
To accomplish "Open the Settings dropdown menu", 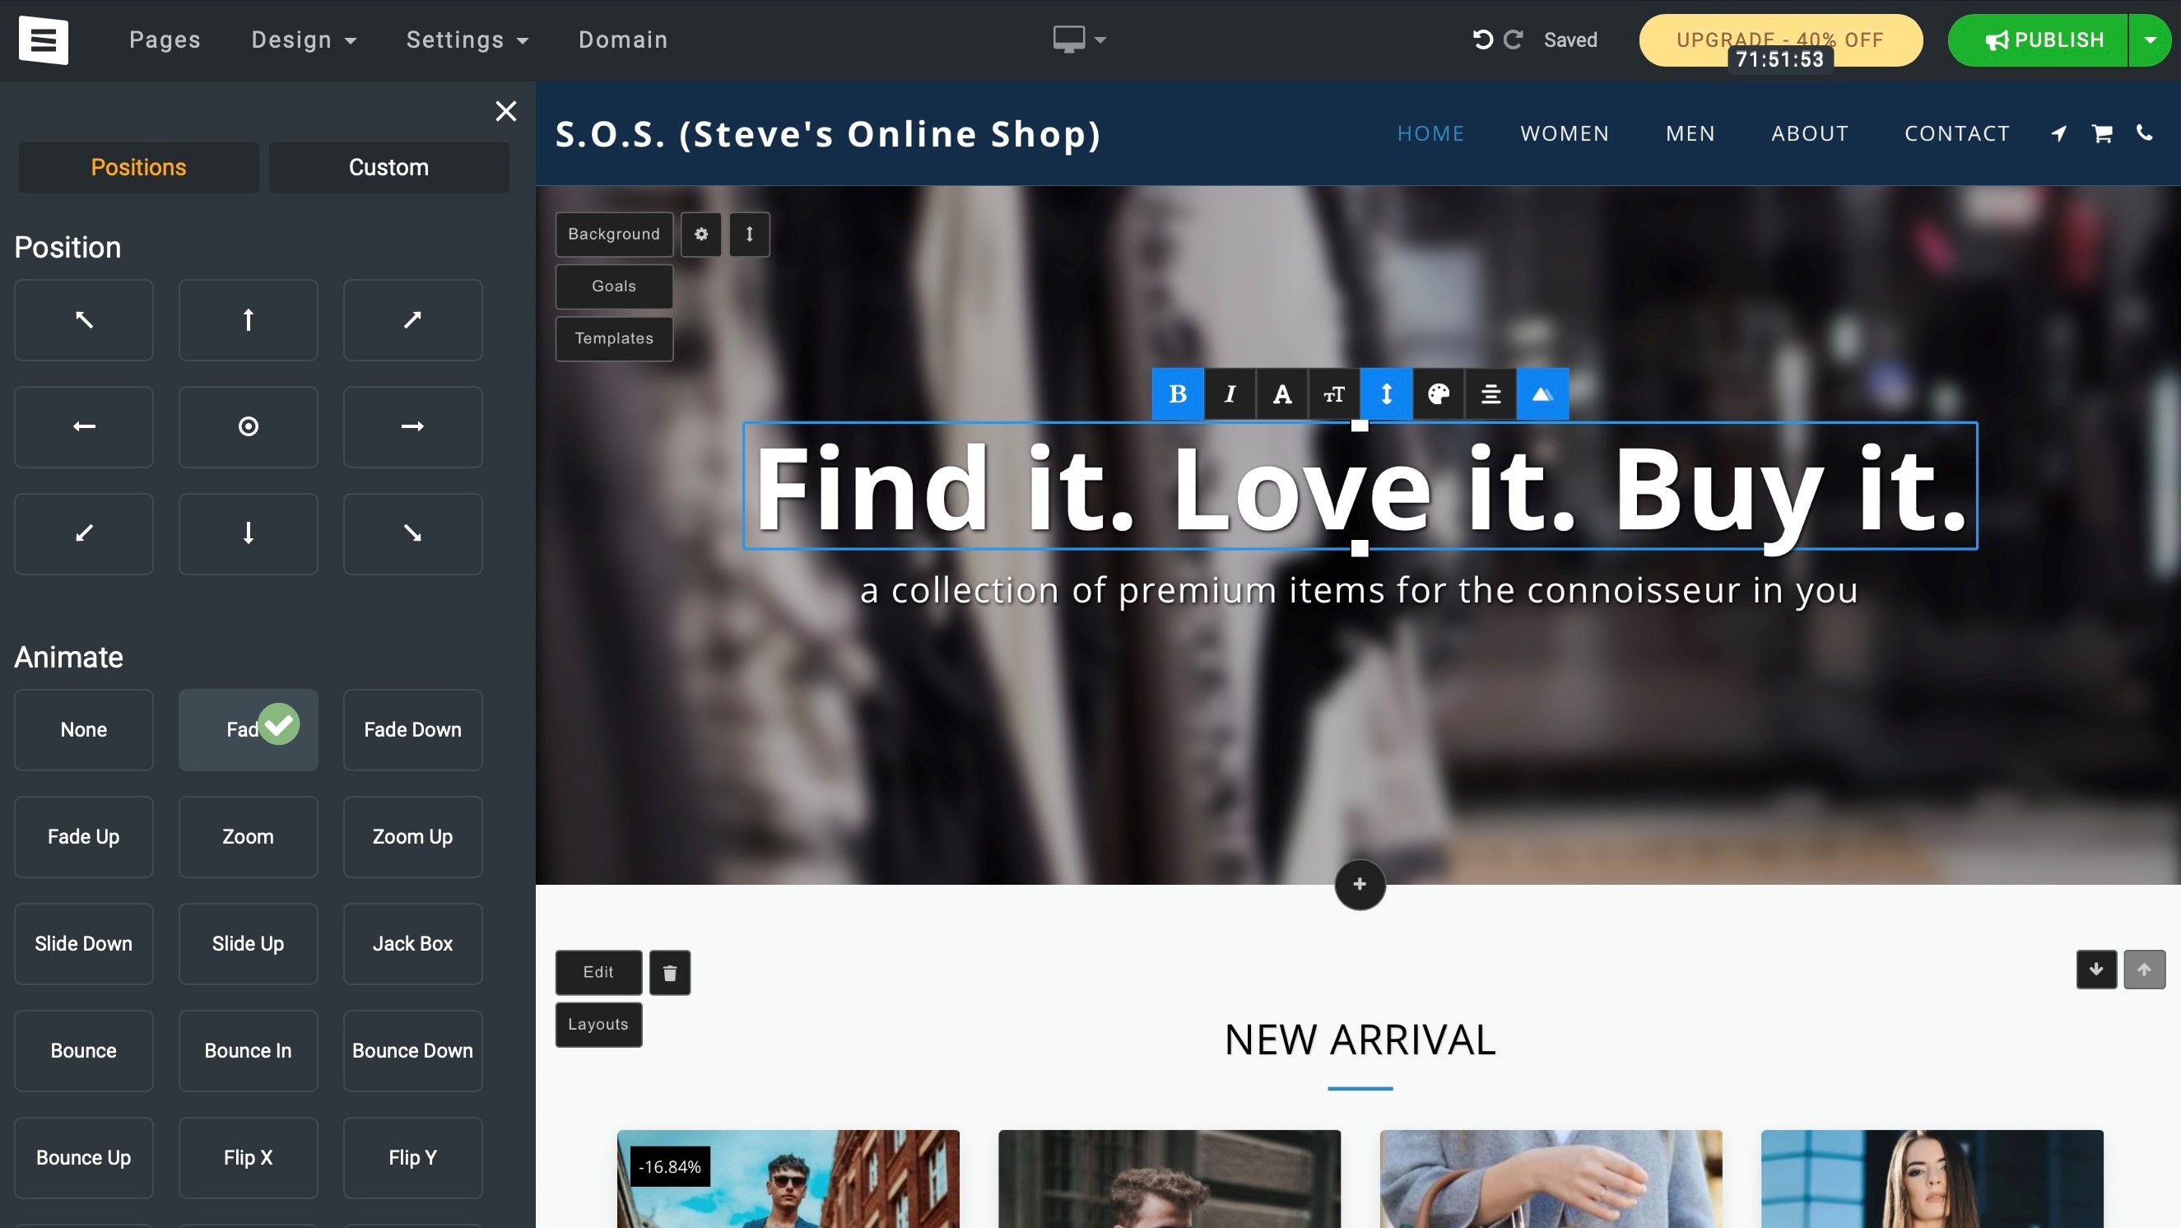I will coord(467,40).
